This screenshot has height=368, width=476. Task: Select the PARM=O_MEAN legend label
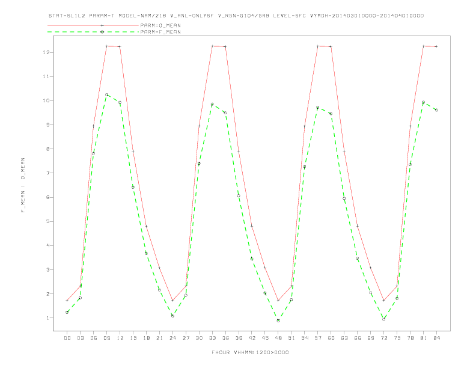[160, 25]
